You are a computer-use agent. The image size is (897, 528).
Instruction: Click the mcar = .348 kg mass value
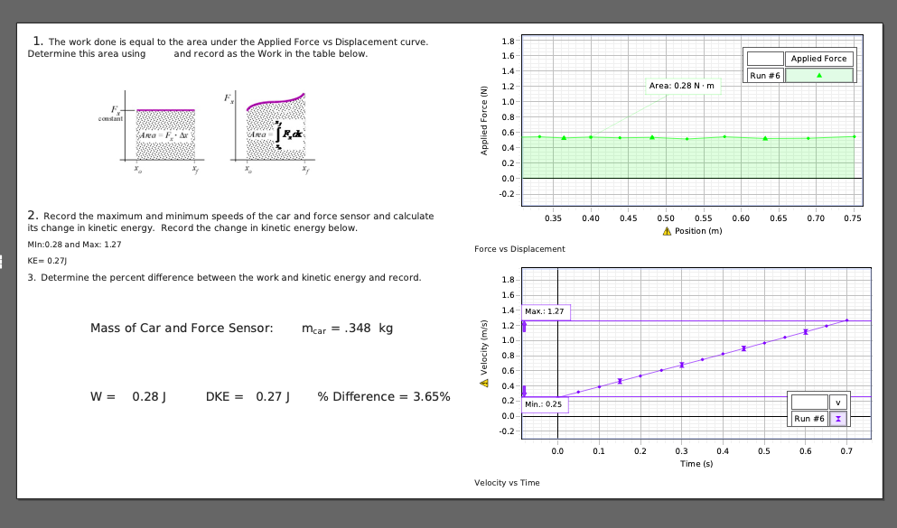click(x=347, y=329)
